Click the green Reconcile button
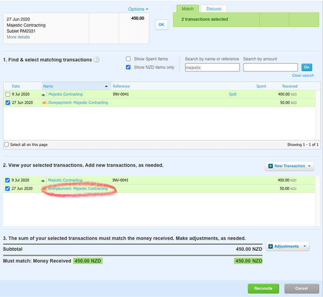Viewport: 323px width, 297px height. 263,288
